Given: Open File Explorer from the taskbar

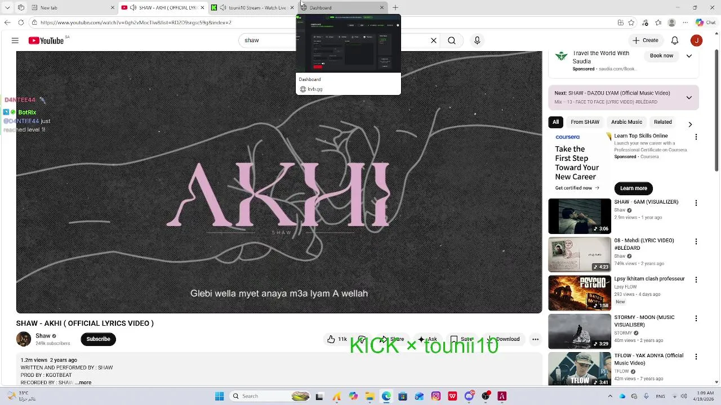Looking at the screenshot, I should (x=370, y=396).
